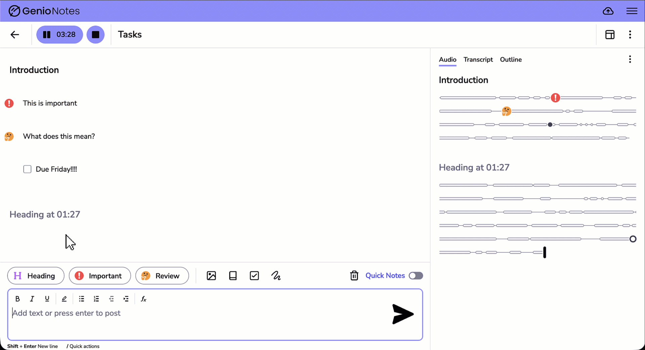
Task: Decrease indent of text
Action: pos(111,299)
